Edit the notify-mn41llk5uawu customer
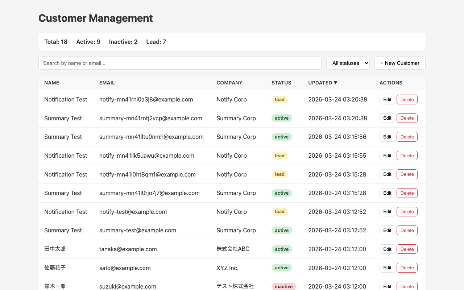 click(387, 156)
